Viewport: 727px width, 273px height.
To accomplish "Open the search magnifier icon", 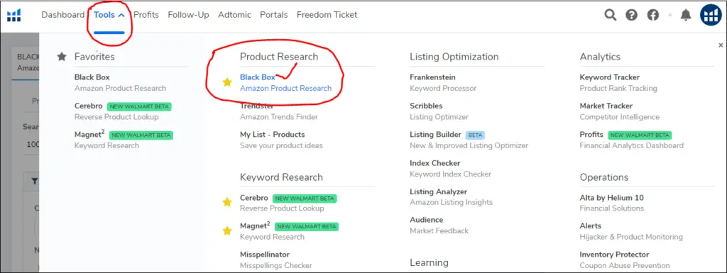I will [610, 15].
